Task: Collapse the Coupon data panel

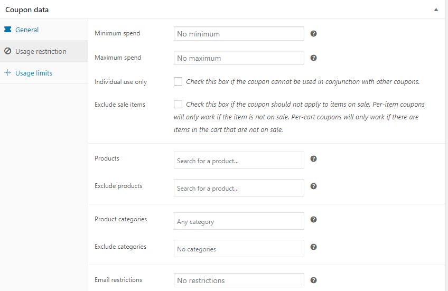Action: (x=436, y=10)
